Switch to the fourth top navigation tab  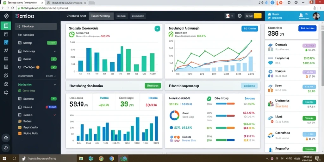(x=138, y=16)
